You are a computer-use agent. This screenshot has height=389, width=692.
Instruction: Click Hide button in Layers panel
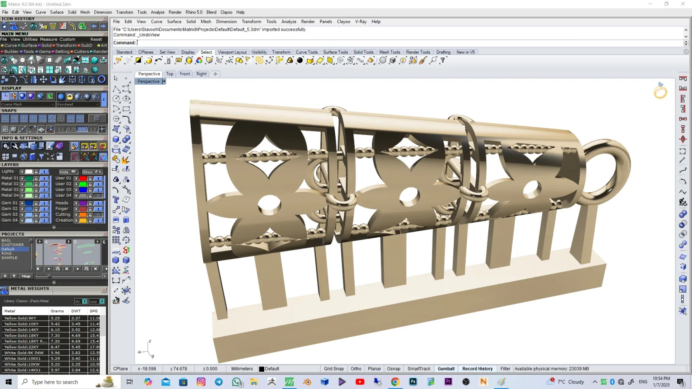[68, 172]
